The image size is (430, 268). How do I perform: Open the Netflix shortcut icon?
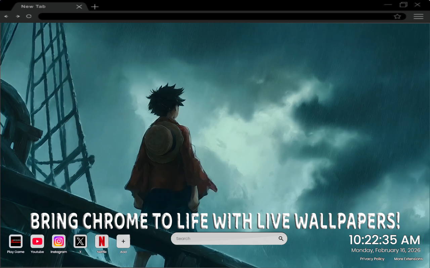102,241
